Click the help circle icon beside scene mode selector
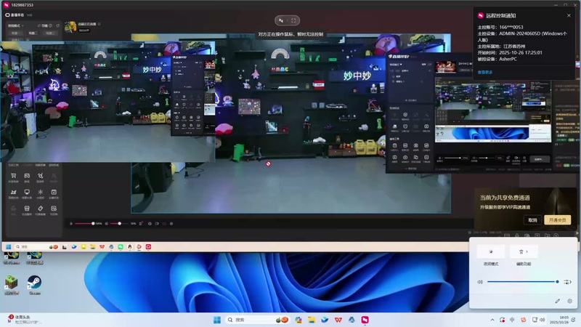 51,25
